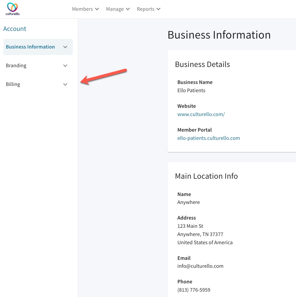Click the chevron next to Members
The width and height of the screenshot is (296, 297).
pos(97,9)
